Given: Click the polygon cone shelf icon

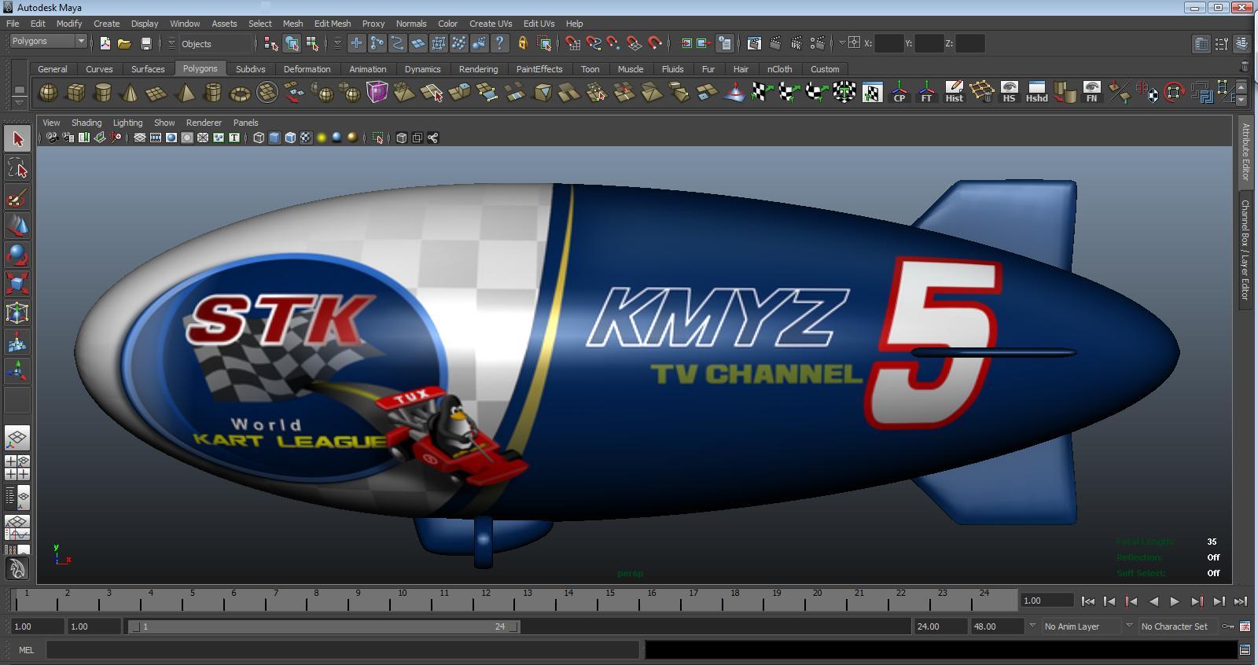Looking at the screenshot, I should tap(130, 94).
